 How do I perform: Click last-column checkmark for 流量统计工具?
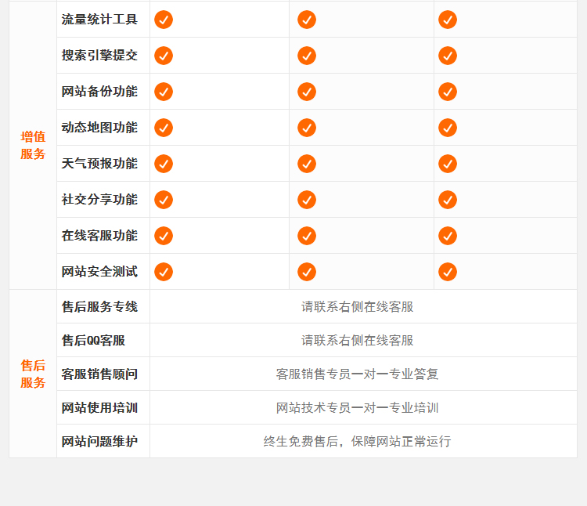click(448, 20)
